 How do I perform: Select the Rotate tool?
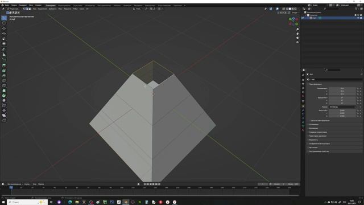pos(4,34)
